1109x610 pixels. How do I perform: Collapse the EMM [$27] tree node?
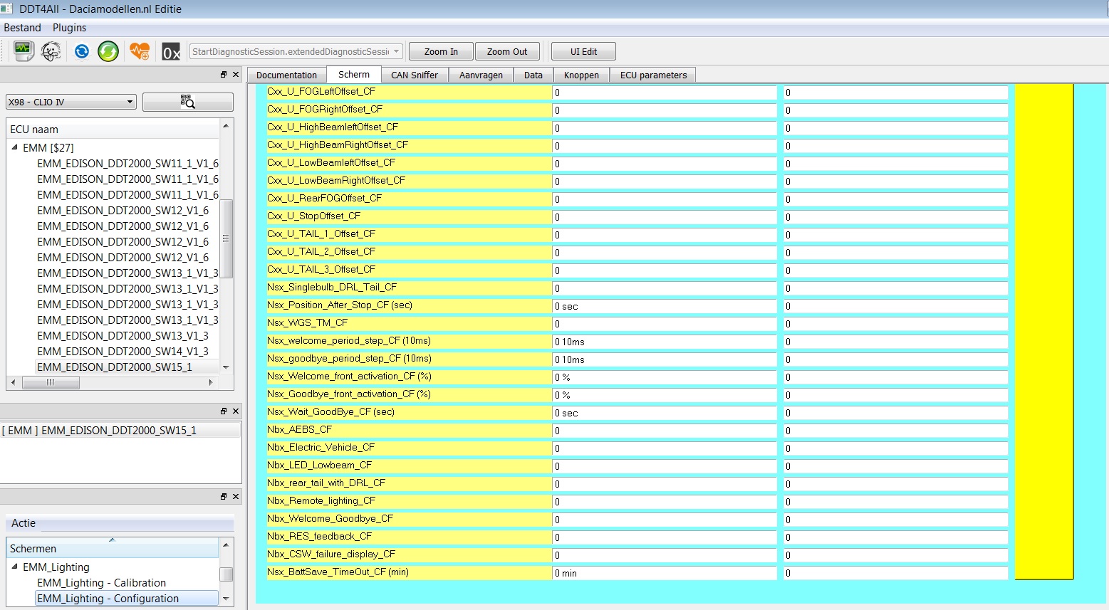[15, 147]
